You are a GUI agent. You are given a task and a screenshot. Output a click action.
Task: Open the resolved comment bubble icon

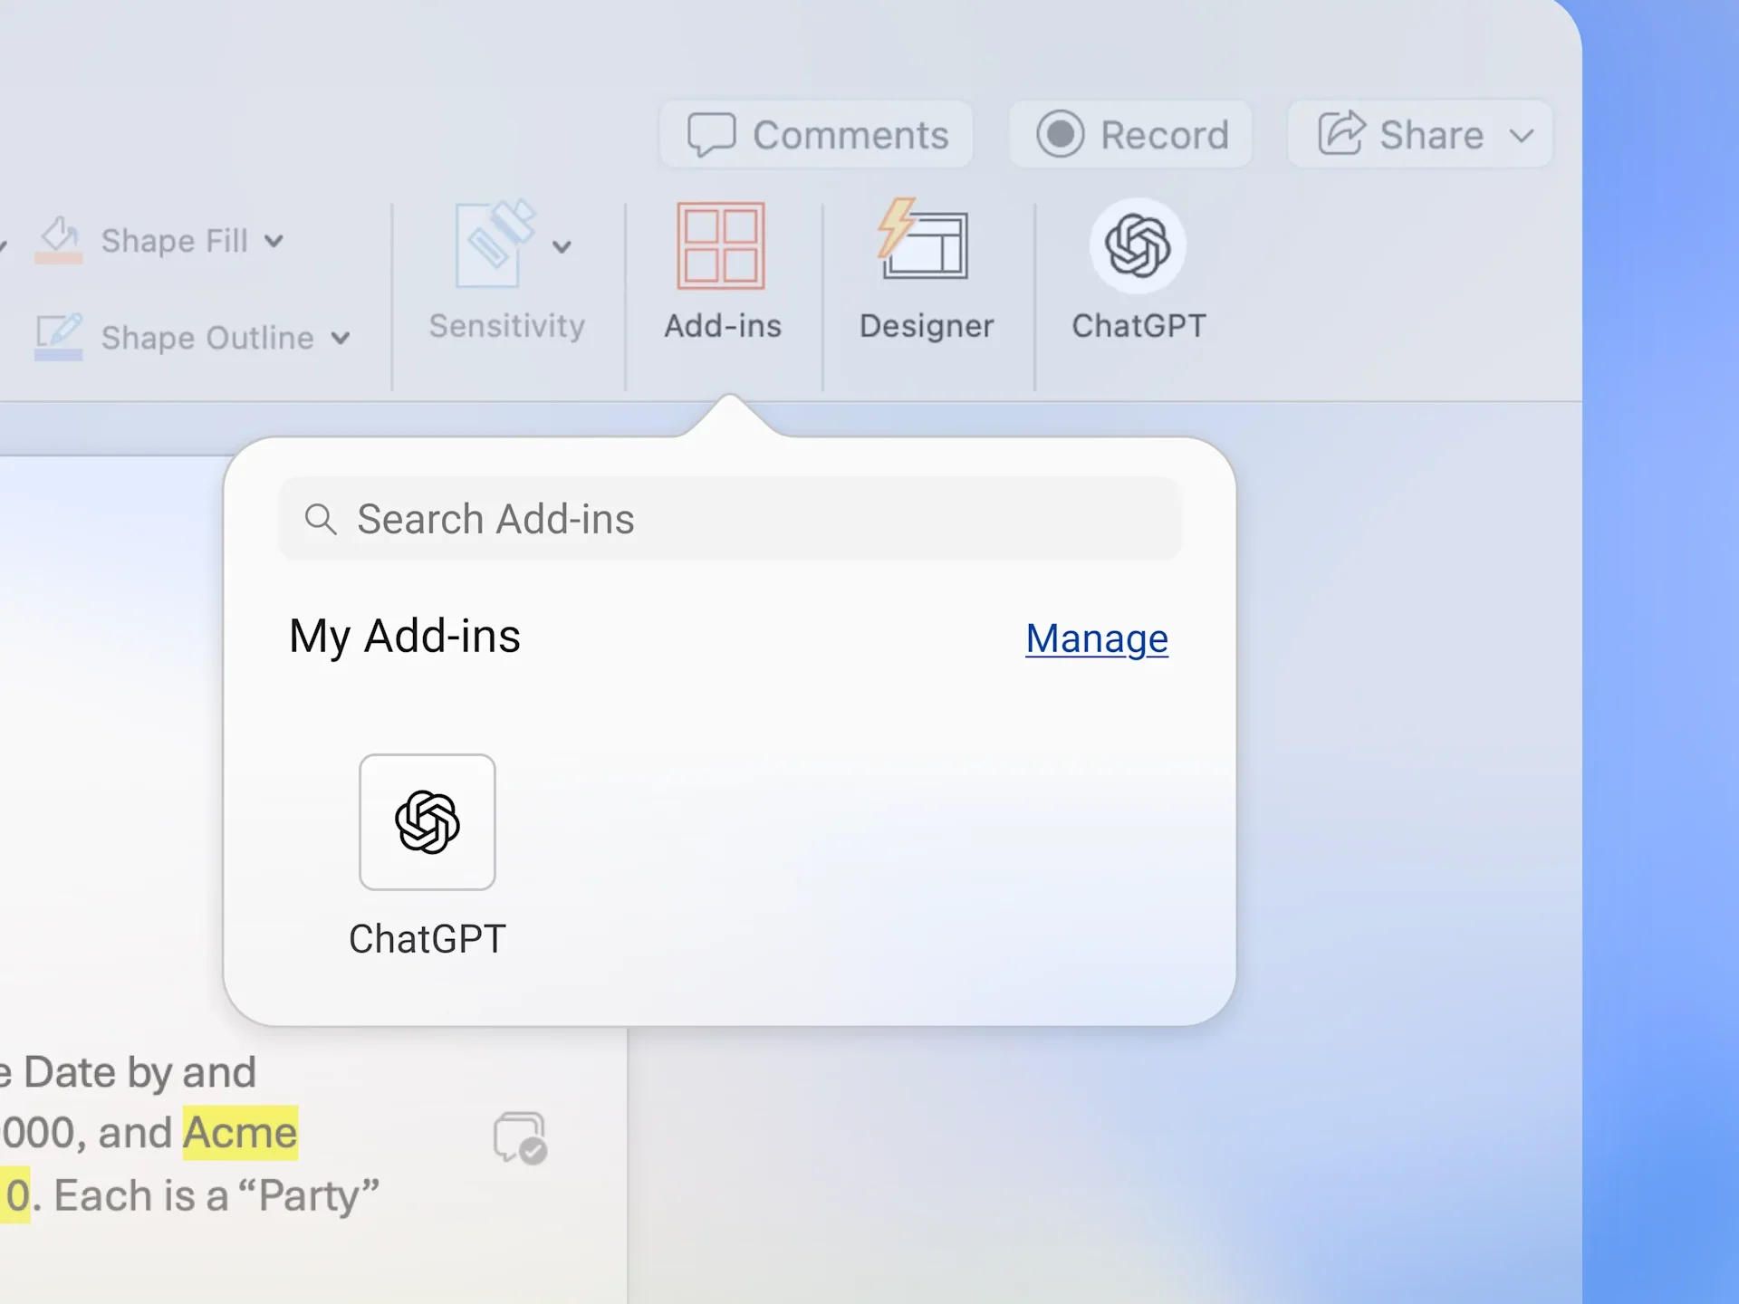(520, 1138)
